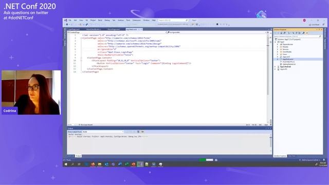Image resolution: width=329 pixels, height=185 pixels.
Task: Select App.xaml in Solution Explorer
Action: point(286,57)
